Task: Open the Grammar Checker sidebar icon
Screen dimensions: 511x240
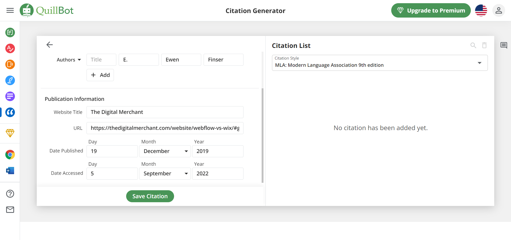Action: [10, 48]
